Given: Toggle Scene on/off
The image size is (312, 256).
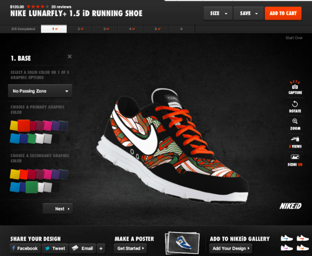Looking at the screenshot, I should click(295, 158).
